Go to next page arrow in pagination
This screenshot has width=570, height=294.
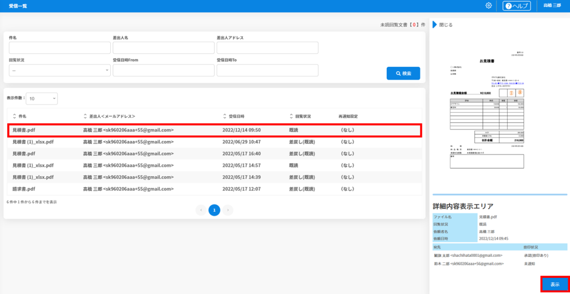228,210
